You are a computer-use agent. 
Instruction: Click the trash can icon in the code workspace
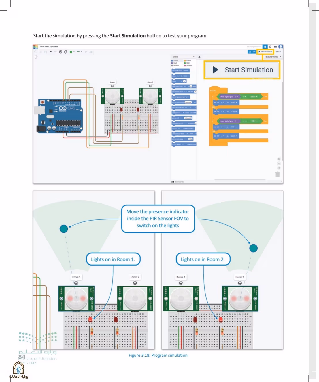(278, 174)
